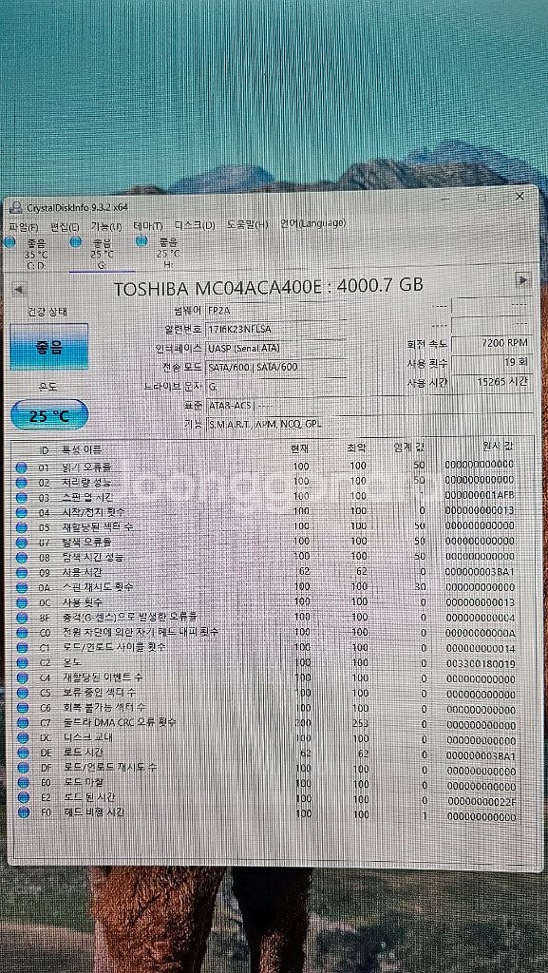The width and height of the screenshot is (548, 973).
Task: Click status circle for attribute 07 탐색 오류율
Action: (x=22, y=543)
